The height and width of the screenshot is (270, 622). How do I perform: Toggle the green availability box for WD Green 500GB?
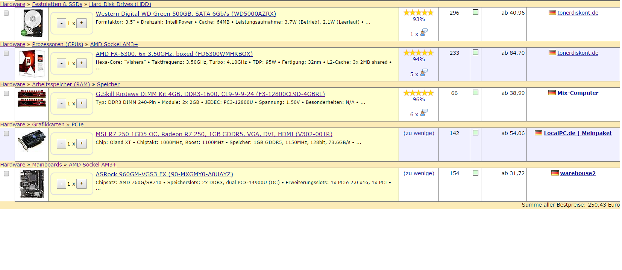coord(475,12)
